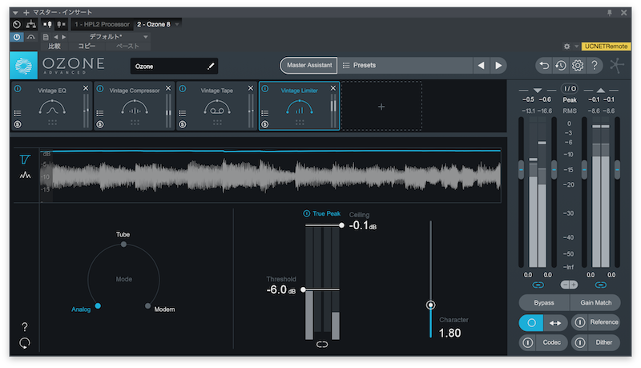
Task: Launch Master Assistant
Action: coord(309,66)
